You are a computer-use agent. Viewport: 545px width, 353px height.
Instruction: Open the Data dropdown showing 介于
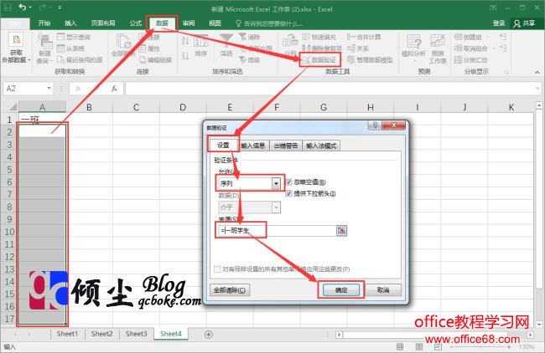click(276, 207)
